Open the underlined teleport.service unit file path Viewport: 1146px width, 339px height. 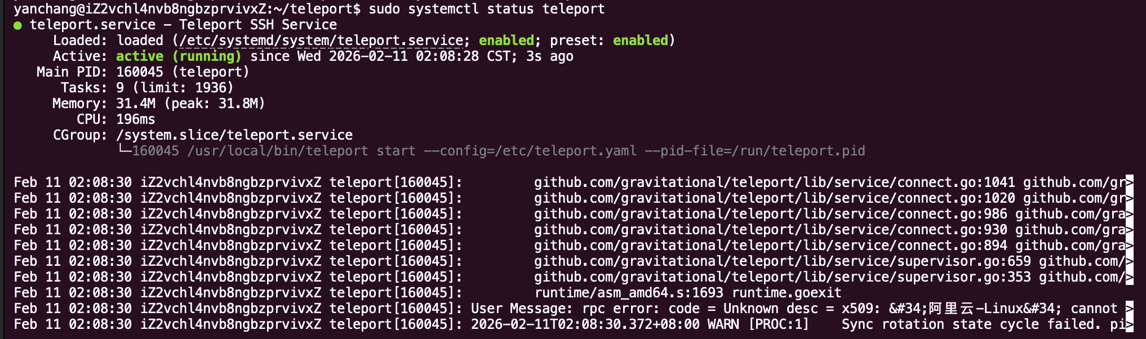(321, 41)
